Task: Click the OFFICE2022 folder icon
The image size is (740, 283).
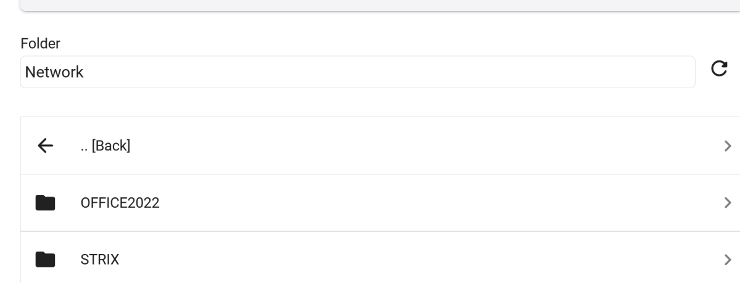Action: (45, 202)
